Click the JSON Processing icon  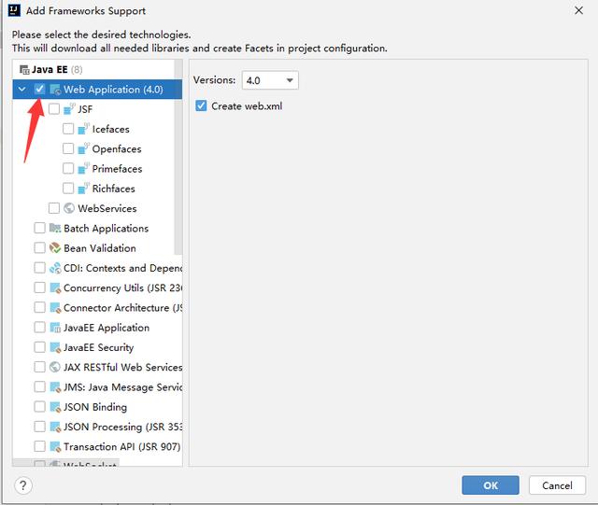55,427
